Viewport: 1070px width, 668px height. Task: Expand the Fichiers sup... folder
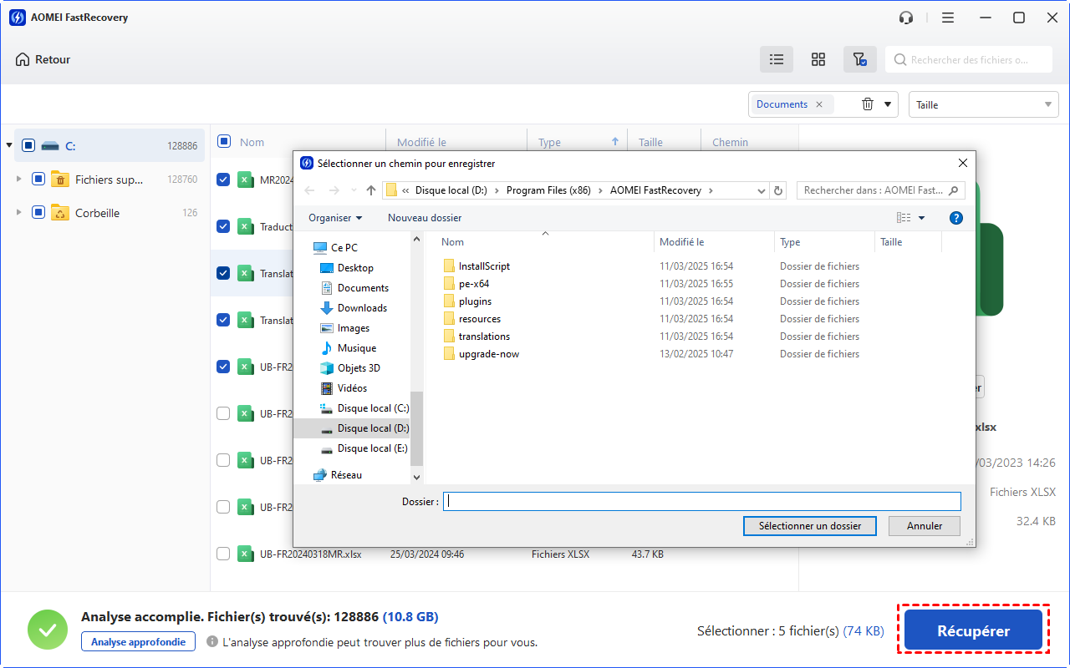tap(19, 179)
